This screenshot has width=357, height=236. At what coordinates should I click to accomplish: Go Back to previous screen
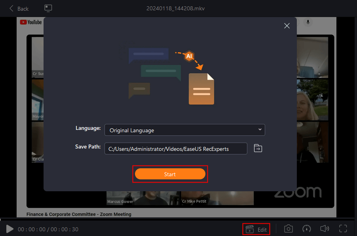click(19, 9)
